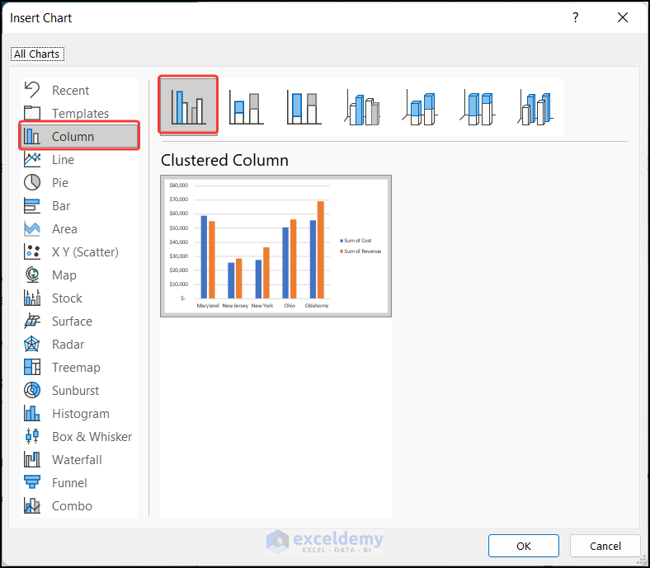Choose the Histogram chart category icon

coord(32,414)
